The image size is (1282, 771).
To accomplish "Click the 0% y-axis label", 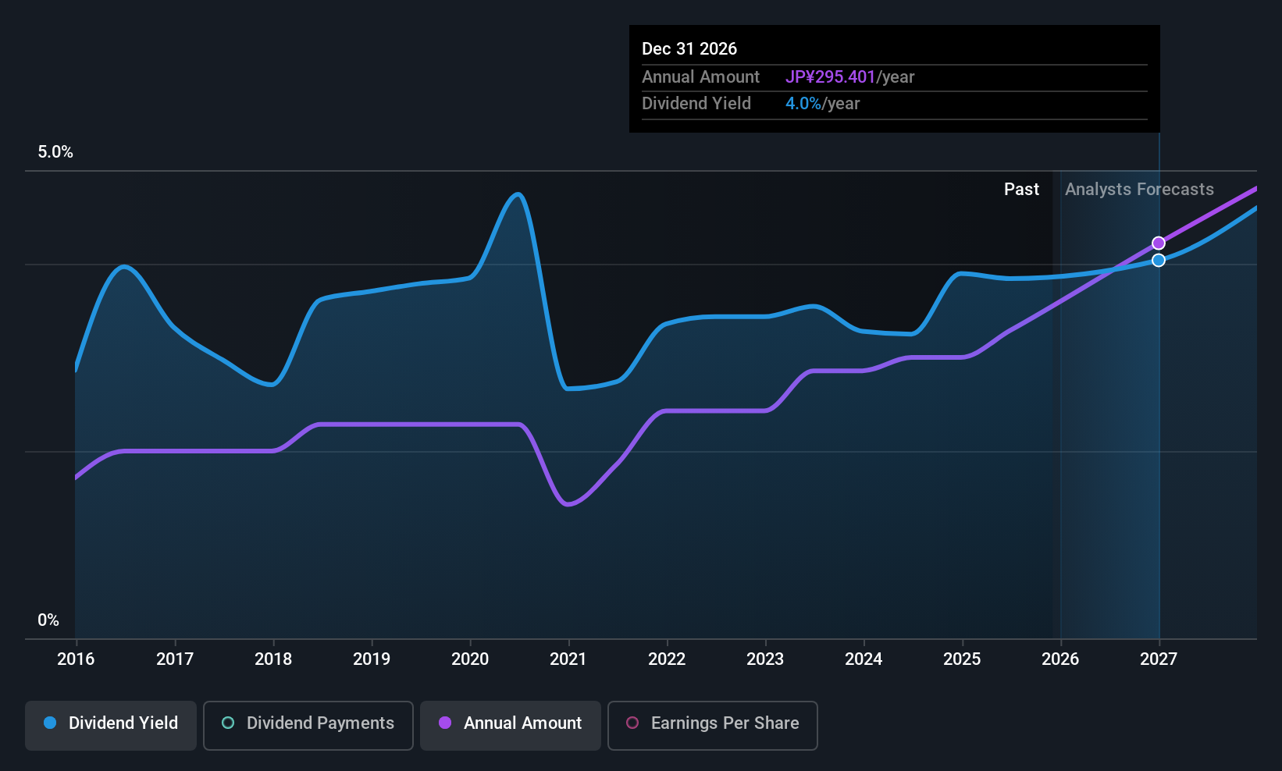I will [x=48, y=620].
